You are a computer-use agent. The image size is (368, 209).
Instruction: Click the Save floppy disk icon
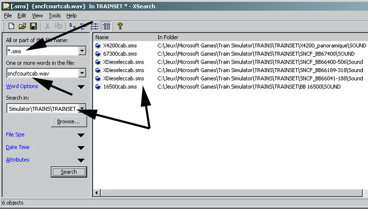33,26
